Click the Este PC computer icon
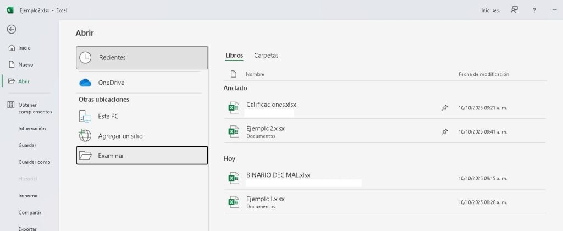Viewport: 563px width, 231px height. (85, 117)
